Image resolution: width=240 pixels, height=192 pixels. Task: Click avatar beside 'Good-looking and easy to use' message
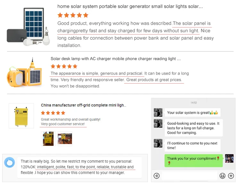157,124
